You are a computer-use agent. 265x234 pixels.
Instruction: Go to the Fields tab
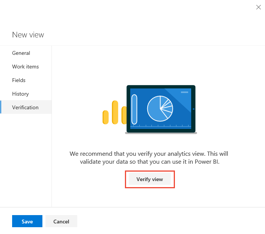[26, 80]
